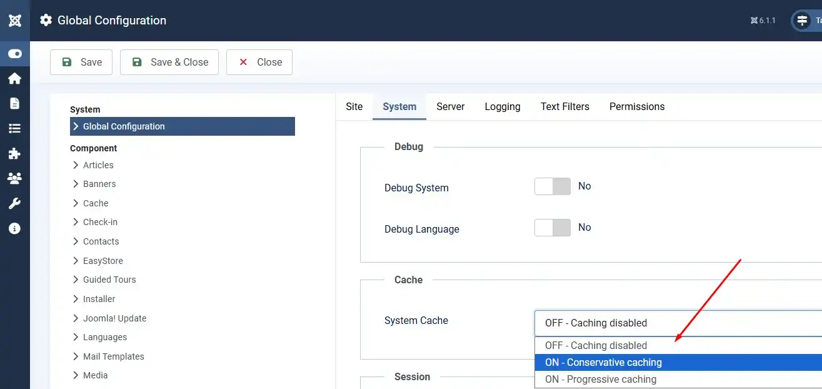The image size is (822, 389).
Task: Open the Home Dashboard icon
Action: coord(15,78)
